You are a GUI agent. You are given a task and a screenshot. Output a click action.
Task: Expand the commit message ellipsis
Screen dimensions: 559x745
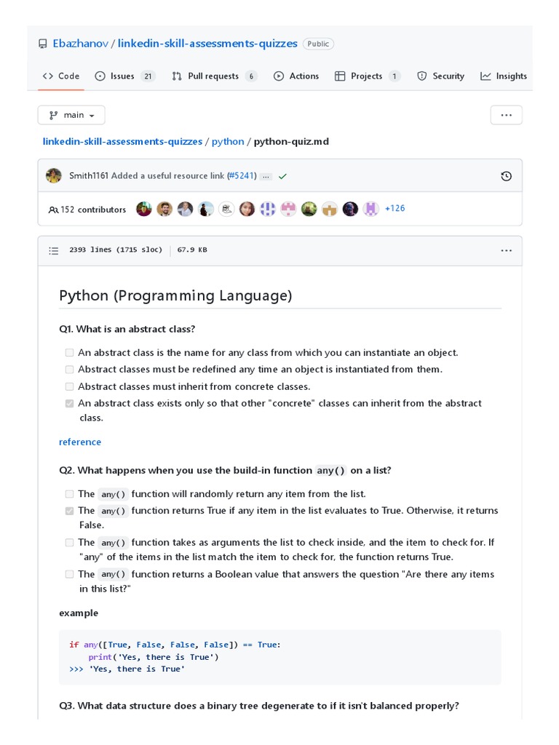[x=266, y=176]
